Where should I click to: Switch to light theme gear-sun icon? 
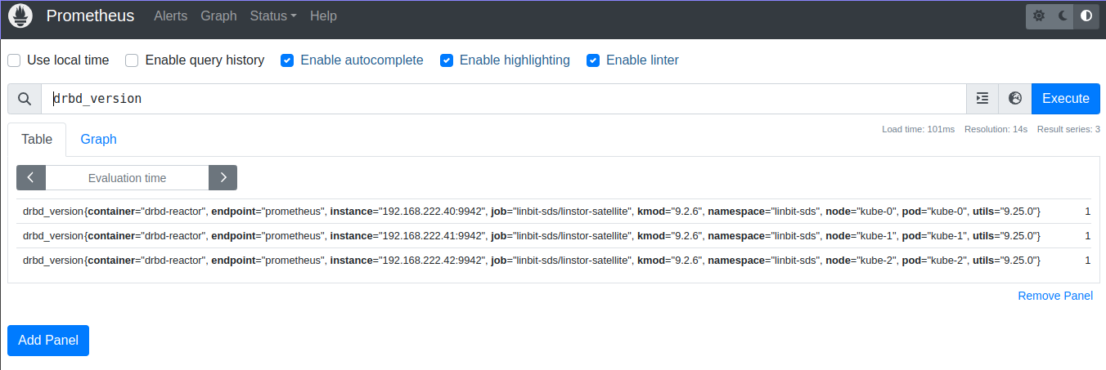pos(1039,16)
